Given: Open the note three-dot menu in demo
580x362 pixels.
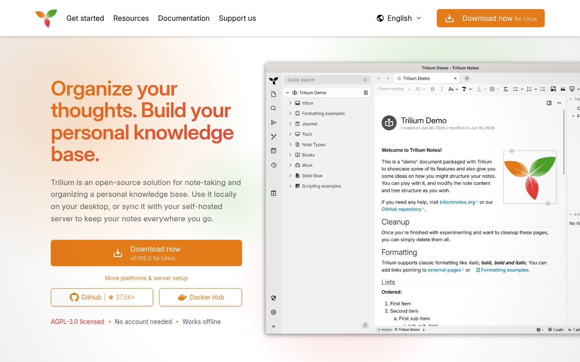Looking at the screenshot, I should pos(559,103).
